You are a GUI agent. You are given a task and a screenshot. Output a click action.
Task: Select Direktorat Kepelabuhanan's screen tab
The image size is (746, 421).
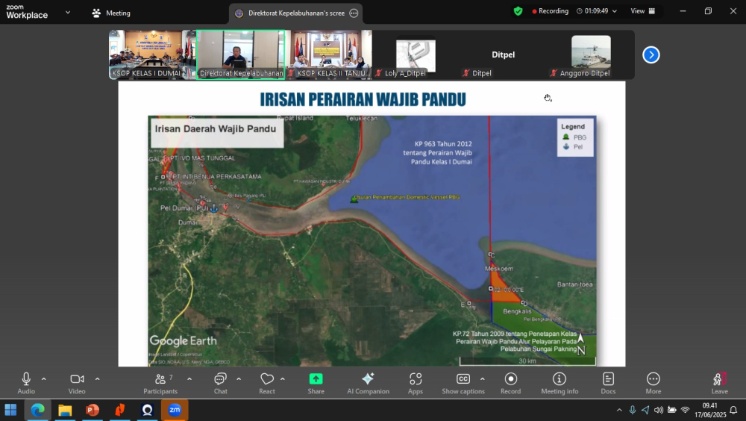(295, 13)
